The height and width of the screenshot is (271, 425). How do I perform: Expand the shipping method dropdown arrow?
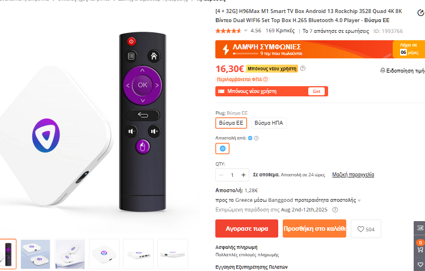(359, 201)
